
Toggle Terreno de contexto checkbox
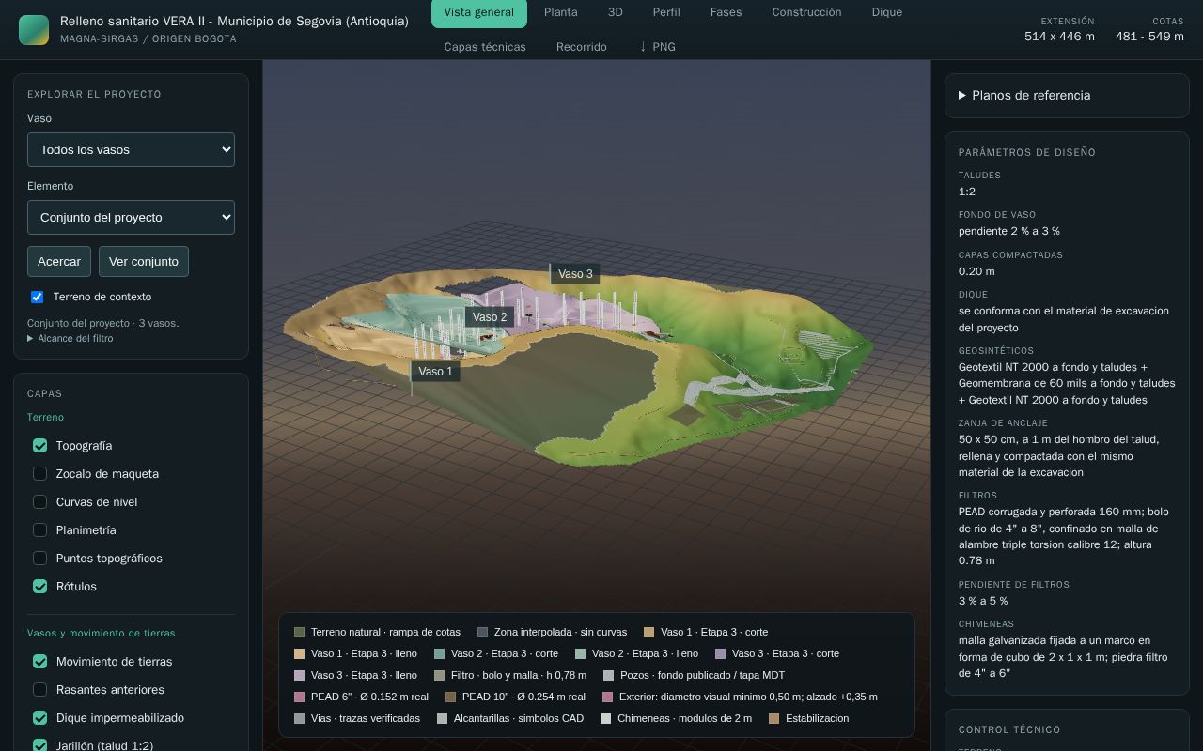pos(38,297)
